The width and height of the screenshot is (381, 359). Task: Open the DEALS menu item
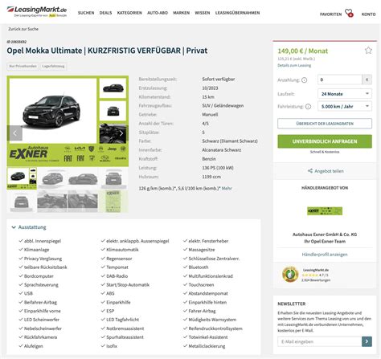[105, 13]
